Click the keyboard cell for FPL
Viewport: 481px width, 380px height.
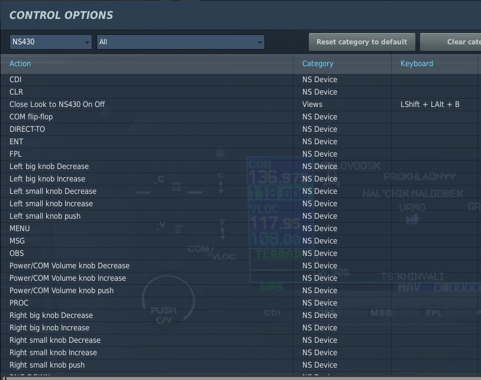[x=435, y=154]
